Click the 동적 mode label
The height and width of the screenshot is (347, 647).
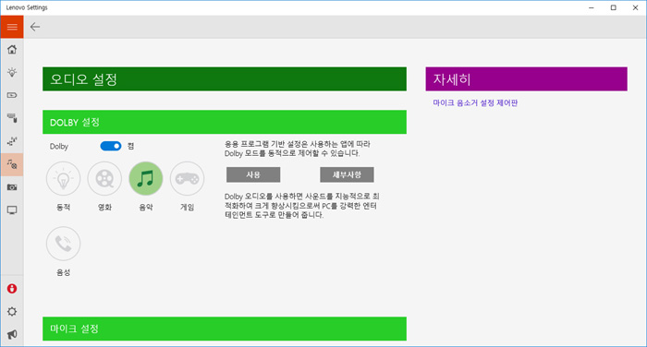click(x=63, y=208)
